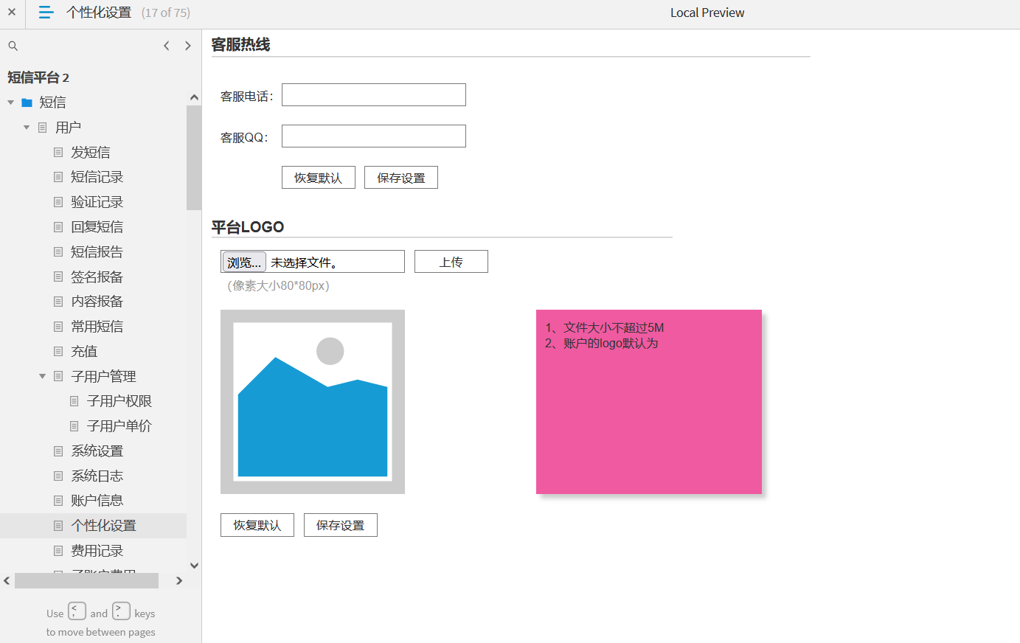Go to previous page arrow

167,46
